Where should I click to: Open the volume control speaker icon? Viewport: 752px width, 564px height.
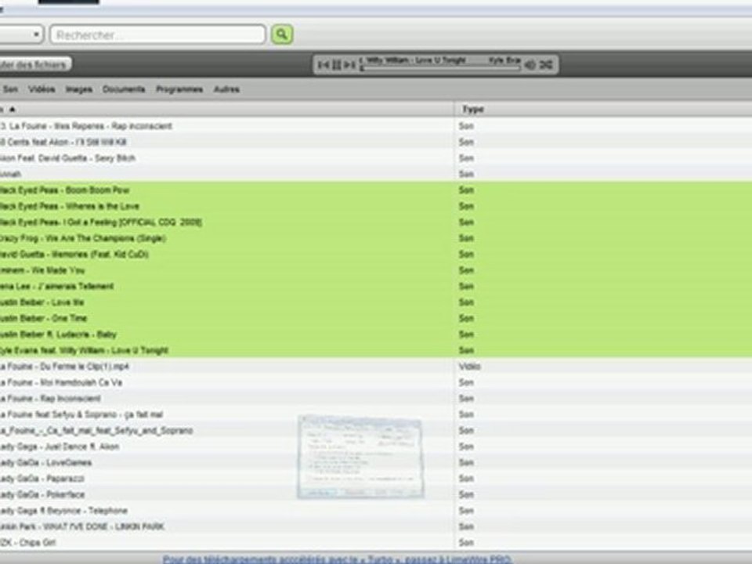[x=530, y=65]
